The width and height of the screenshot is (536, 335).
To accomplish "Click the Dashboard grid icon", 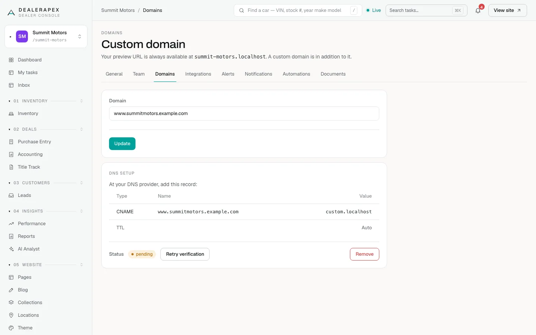I will [x=11, y=60].
